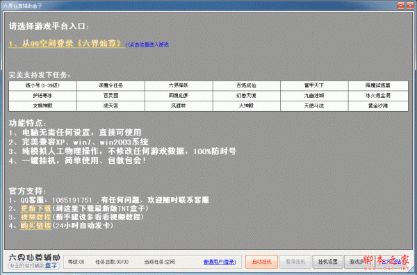Open the 视频教程 link
This screenshot has width=417, height=275.
36,217
